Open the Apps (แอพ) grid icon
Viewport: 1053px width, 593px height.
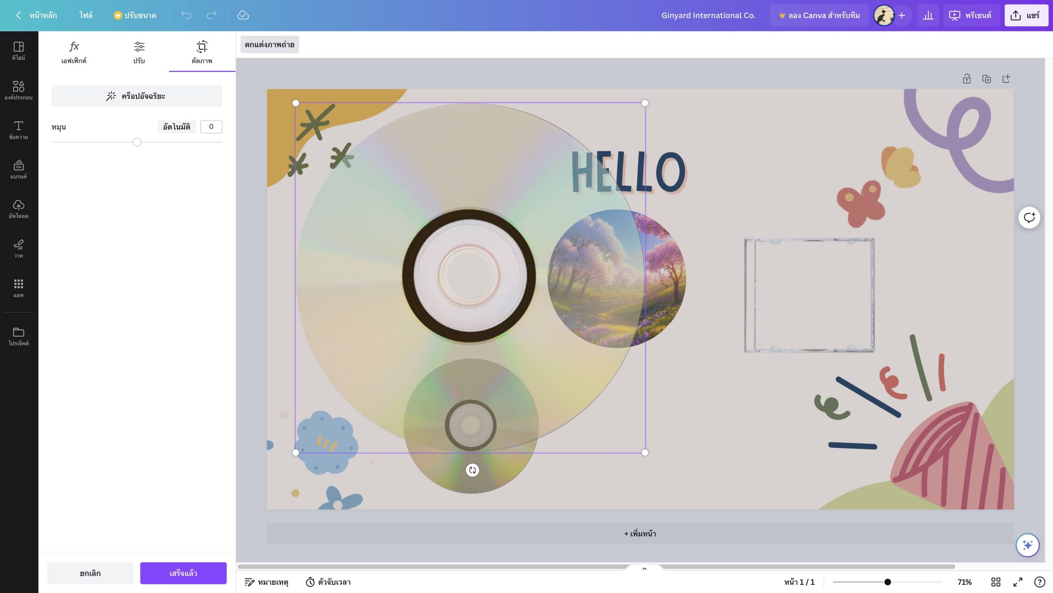point(19,288)
